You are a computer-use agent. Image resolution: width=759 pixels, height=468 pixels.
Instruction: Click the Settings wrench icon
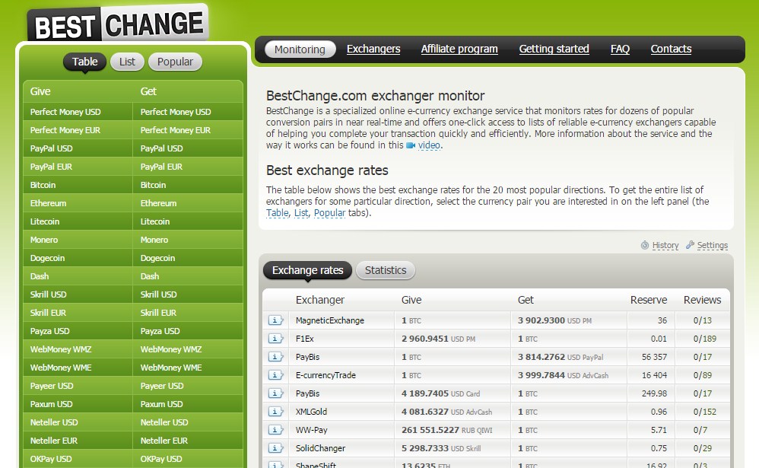(x=690, y=245)
